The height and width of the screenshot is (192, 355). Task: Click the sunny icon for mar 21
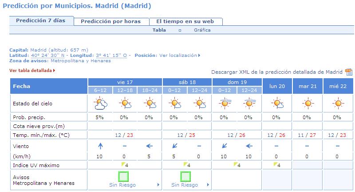(x=308, y=104)
